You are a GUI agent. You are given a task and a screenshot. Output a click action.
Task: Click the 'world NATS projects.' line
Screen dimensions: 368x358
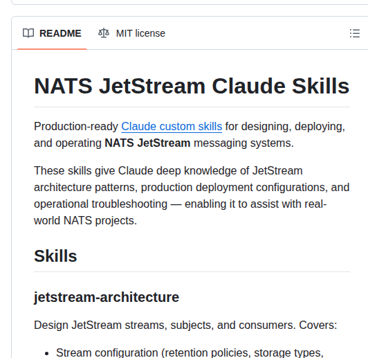(86, 221)
